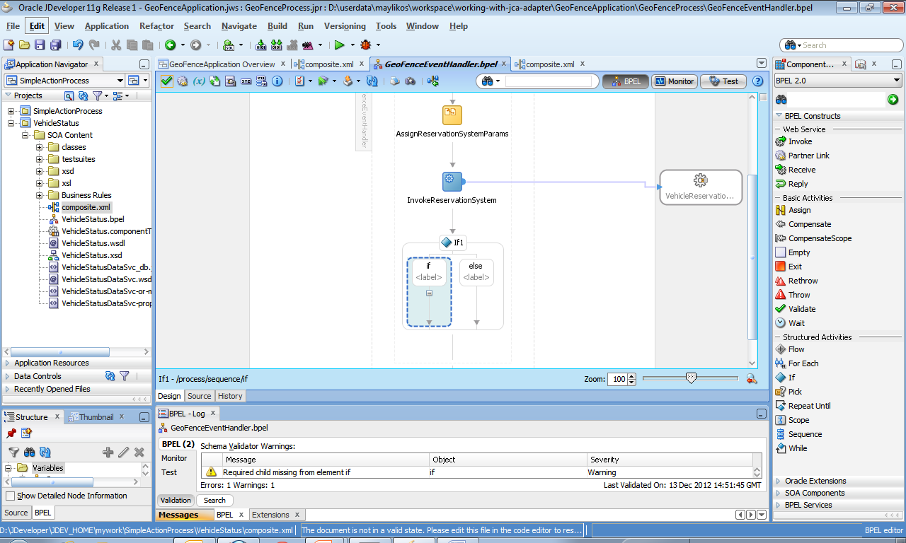Switch to the Source editor tab
This screenshot has height=543, width=906.
coord(199,396)
